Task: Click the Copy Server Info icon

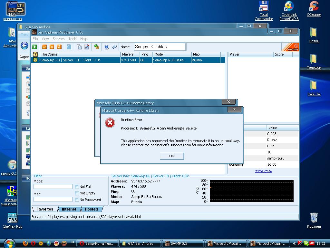Action: (79, 47)
